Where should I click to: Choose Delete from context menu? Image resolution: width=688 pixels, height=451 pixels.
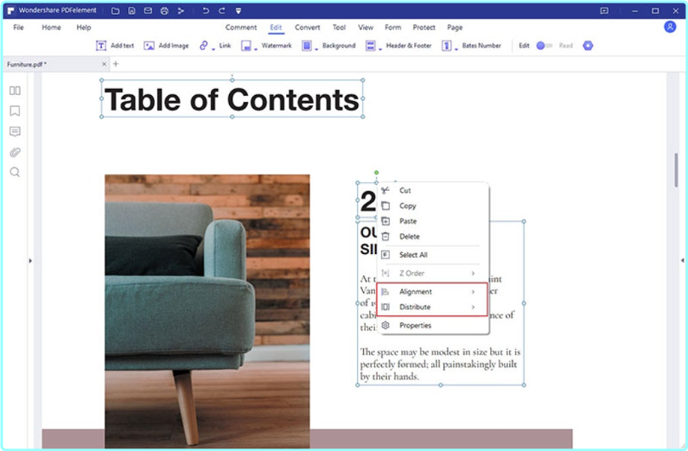tap(433, 237)
